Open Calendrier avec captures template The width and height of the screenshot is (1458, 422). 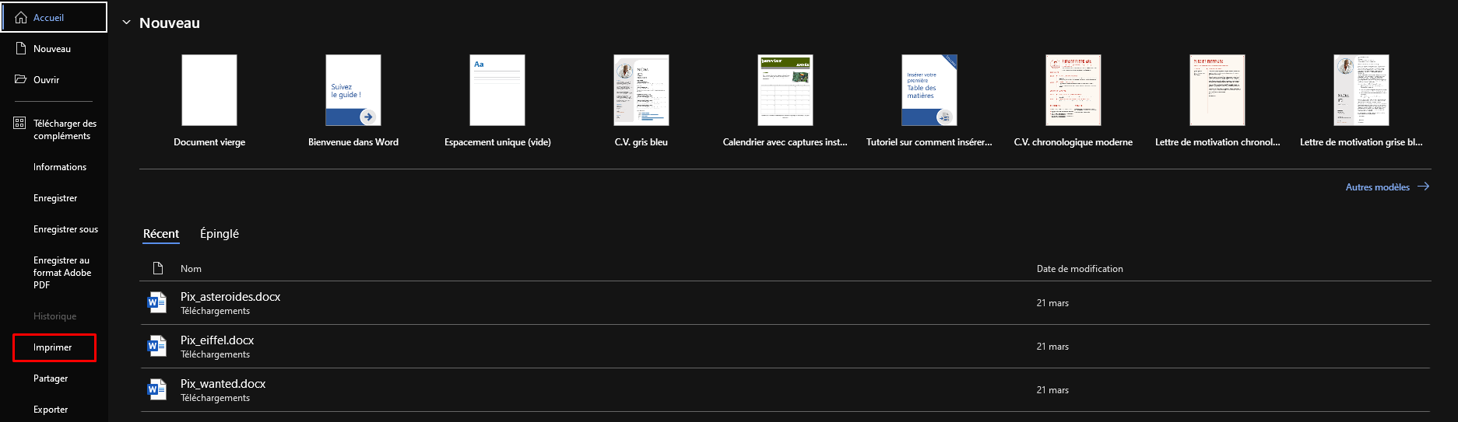pos(785,100)
